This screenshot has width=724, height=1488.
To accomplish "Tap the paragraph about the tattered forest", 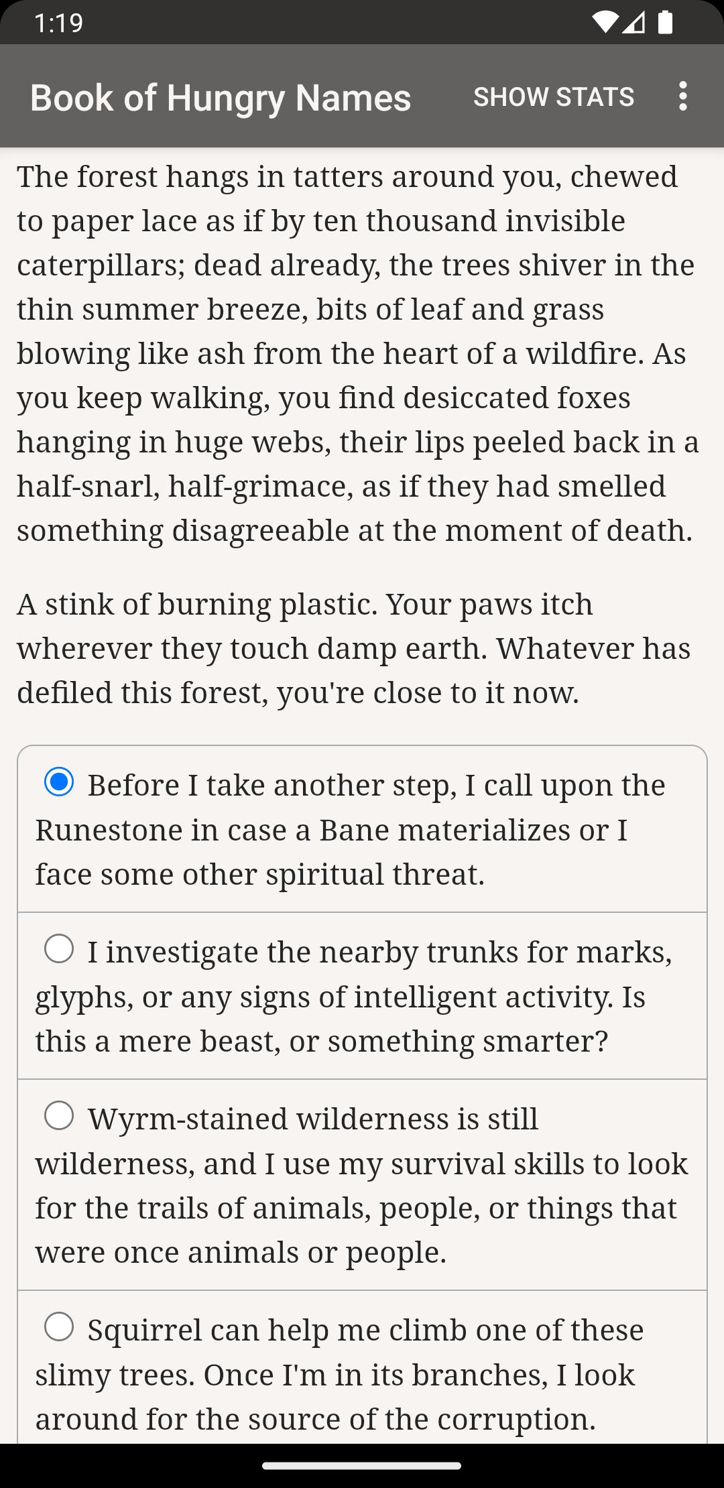I will pos(358,353).
